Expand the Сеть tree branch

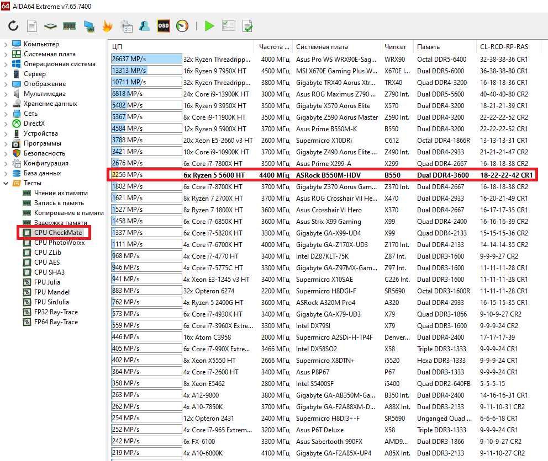click(x=6, y=114)
